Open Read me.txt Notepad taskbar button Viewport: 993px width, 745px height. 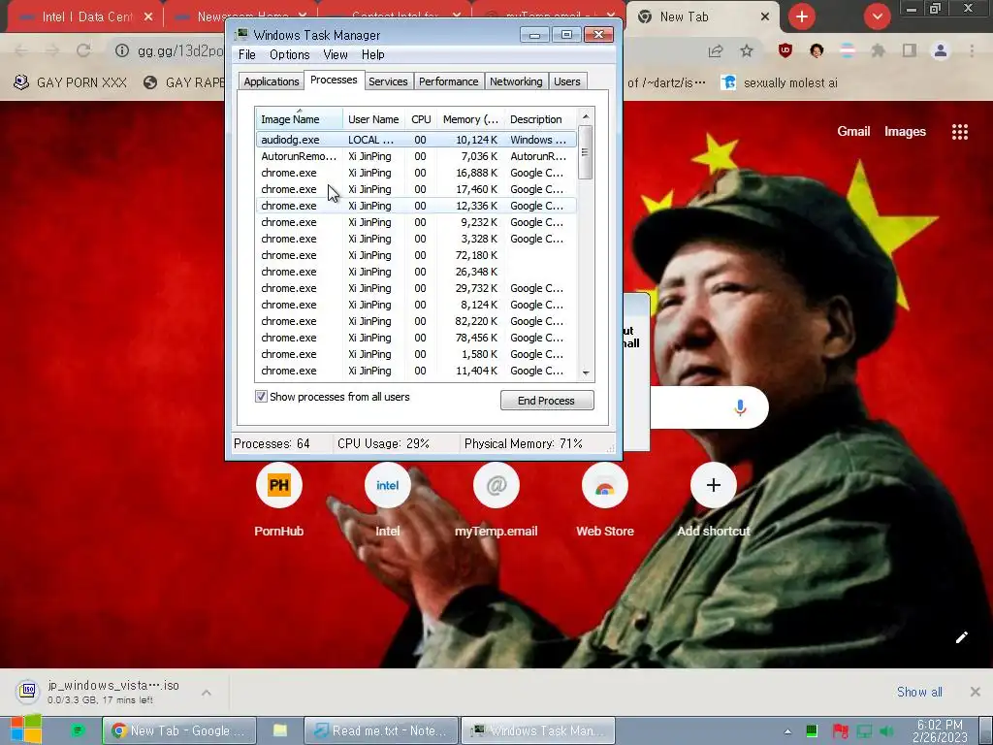click(x=381, y=730)
